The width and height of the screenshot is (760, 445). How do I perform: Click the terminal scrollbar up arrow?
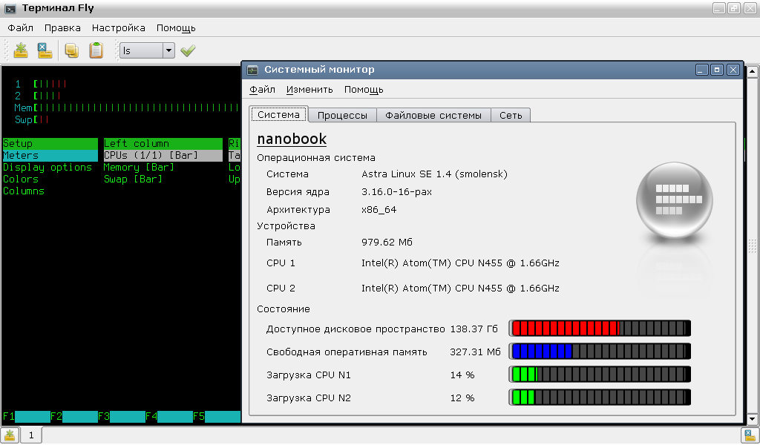pyautogui.click(x=753, y=72)
